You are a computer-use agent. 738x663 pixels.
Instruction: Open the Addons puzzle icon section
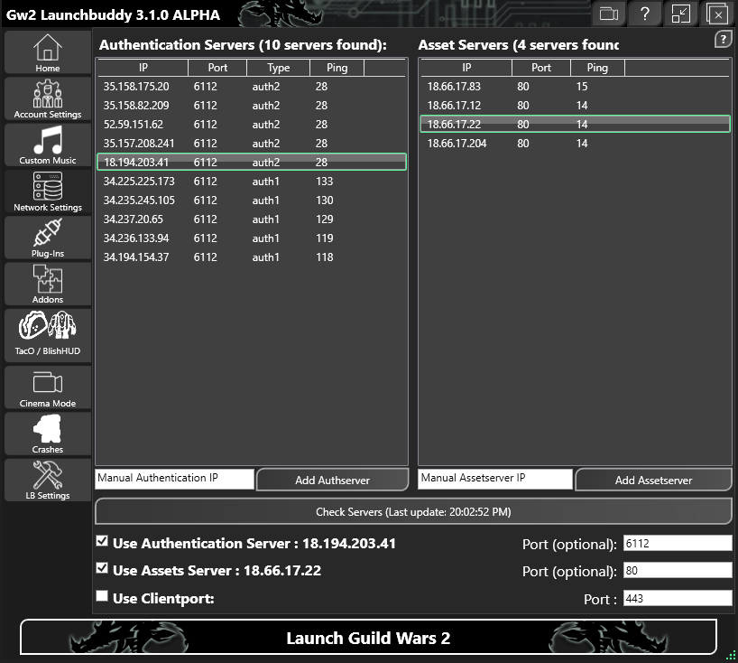click(48, 285)
